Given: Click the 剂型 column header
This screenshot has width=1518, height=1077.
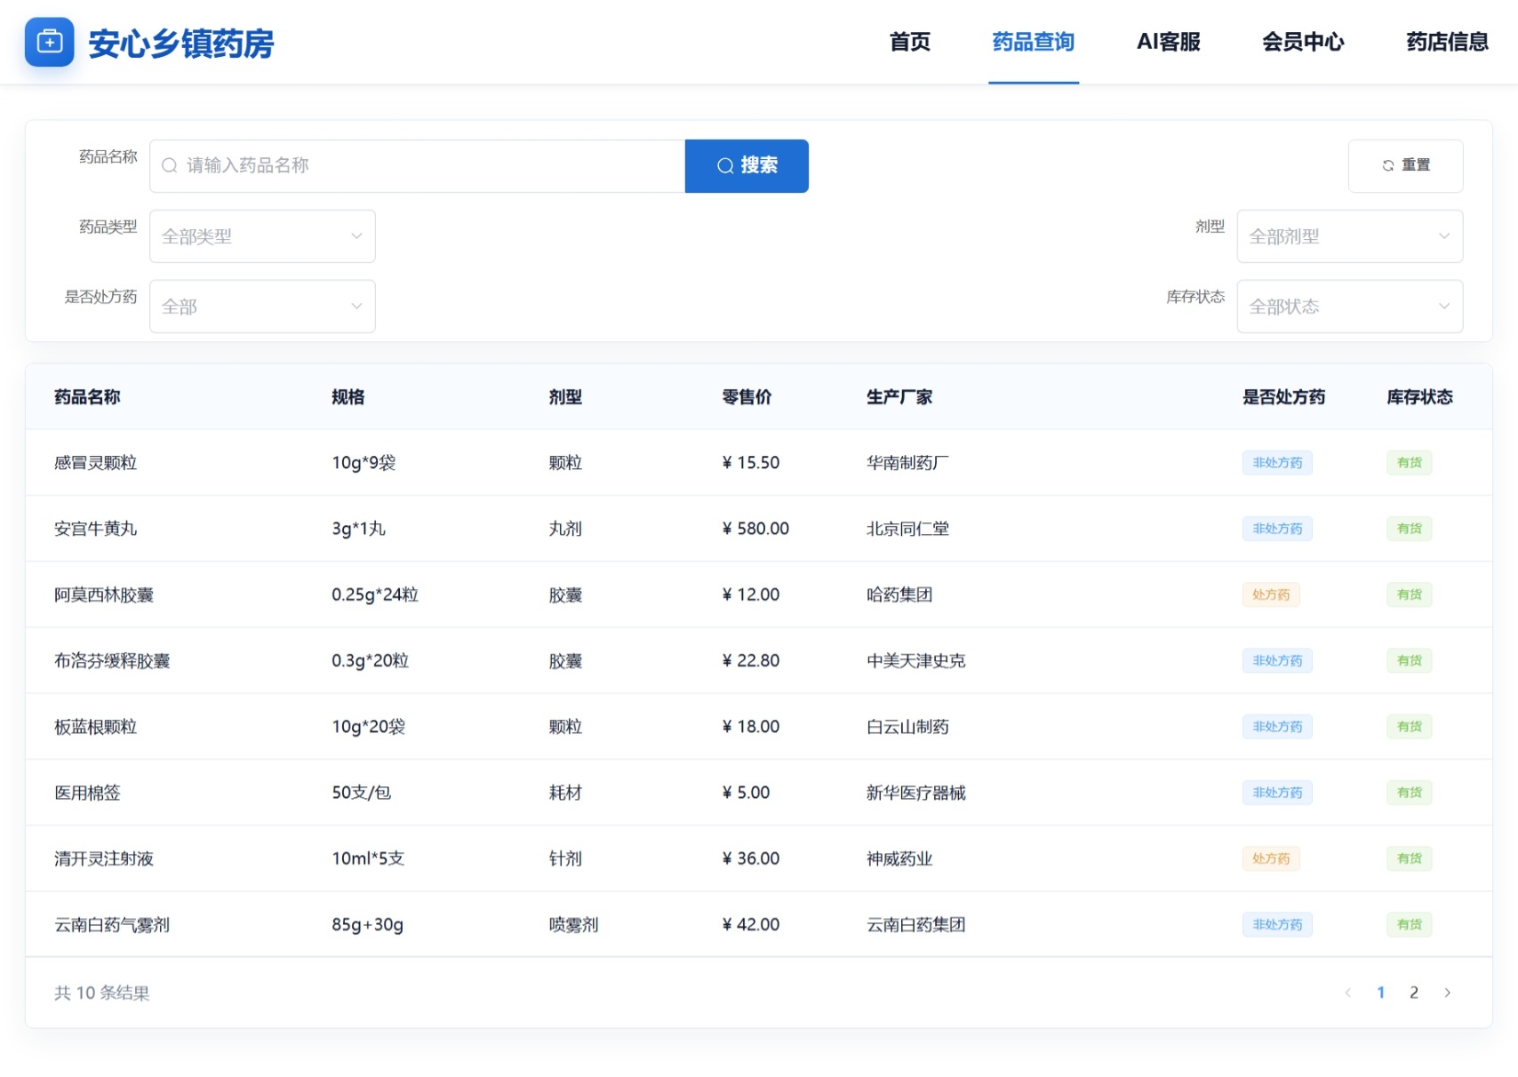Looking at the screenshot, I should [565, 397].
